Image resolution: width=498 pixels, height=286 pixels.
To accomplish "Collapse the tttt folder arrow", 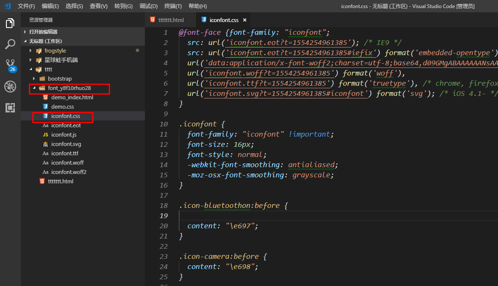I will point(31,69).
